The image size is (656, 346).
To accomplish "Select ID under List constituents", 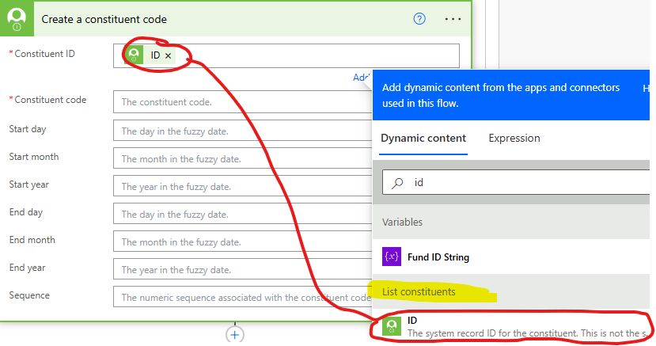I will 511,327.
